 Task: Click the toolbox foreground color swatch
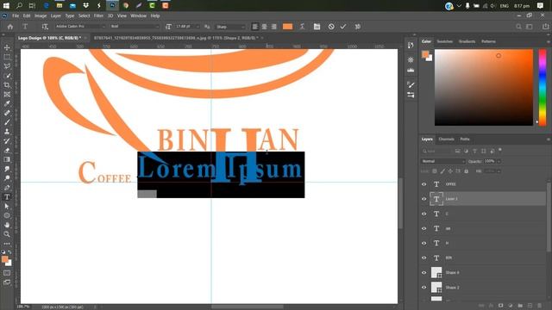(4, 259)
